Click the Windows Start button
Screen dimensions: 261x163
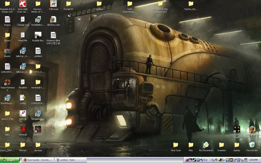click(x=10, y=160)
